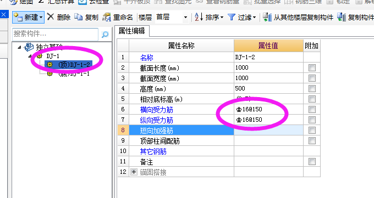This screenshot has height=198, width=374.
Task: Toggle 附加 checkbox for 纵向受力筋
Action: [x=312, y=120]
